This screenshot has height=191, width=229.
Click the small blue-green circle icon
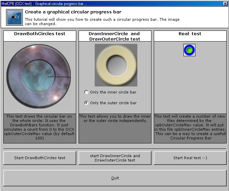(x=189, y=50)
